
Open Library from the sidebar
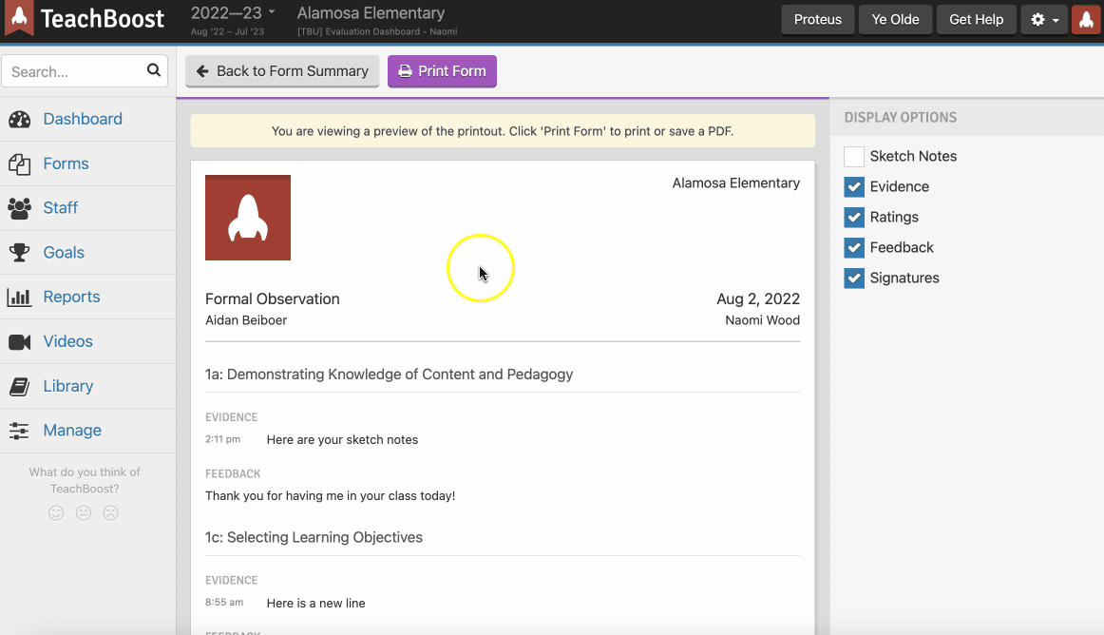point(68,386)
